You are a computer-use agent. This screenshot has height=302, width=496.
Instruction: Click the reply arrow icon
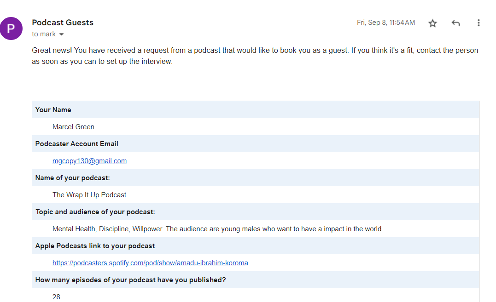tap(455, 23)
